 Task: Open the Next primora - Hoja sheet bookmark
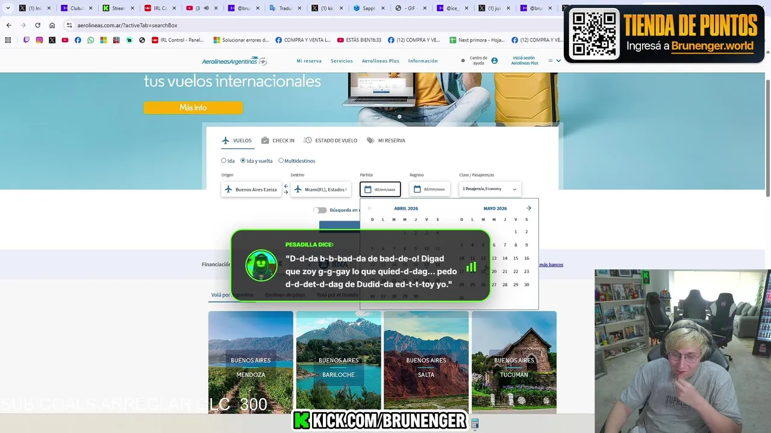pos(476,40)
